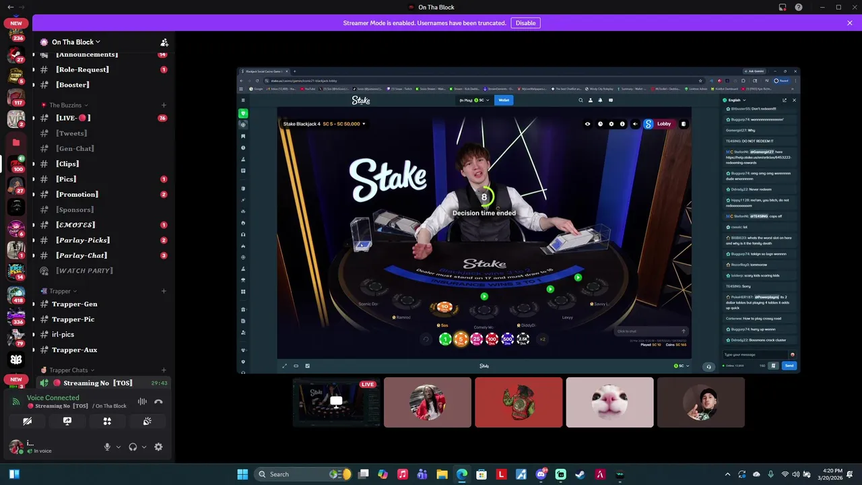Toggle screen share button in voice panel

67,421
